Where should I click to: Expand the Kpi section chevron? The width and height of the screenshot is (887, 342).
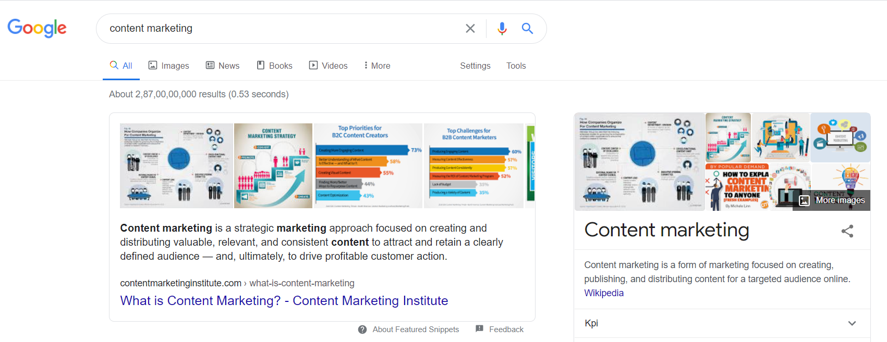(x=852, y=323)
